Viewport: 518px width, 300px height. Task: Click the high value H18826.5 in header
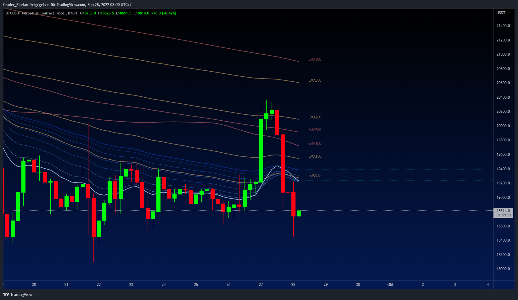pyautogui.click(x=106, y=13)
